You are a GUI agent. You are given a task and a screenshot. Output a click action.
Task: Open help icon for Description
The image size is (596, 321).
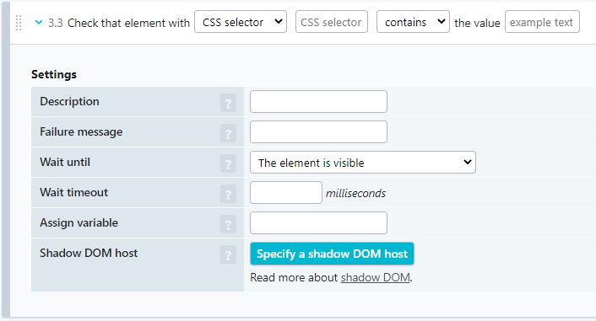tap(228, 103)
